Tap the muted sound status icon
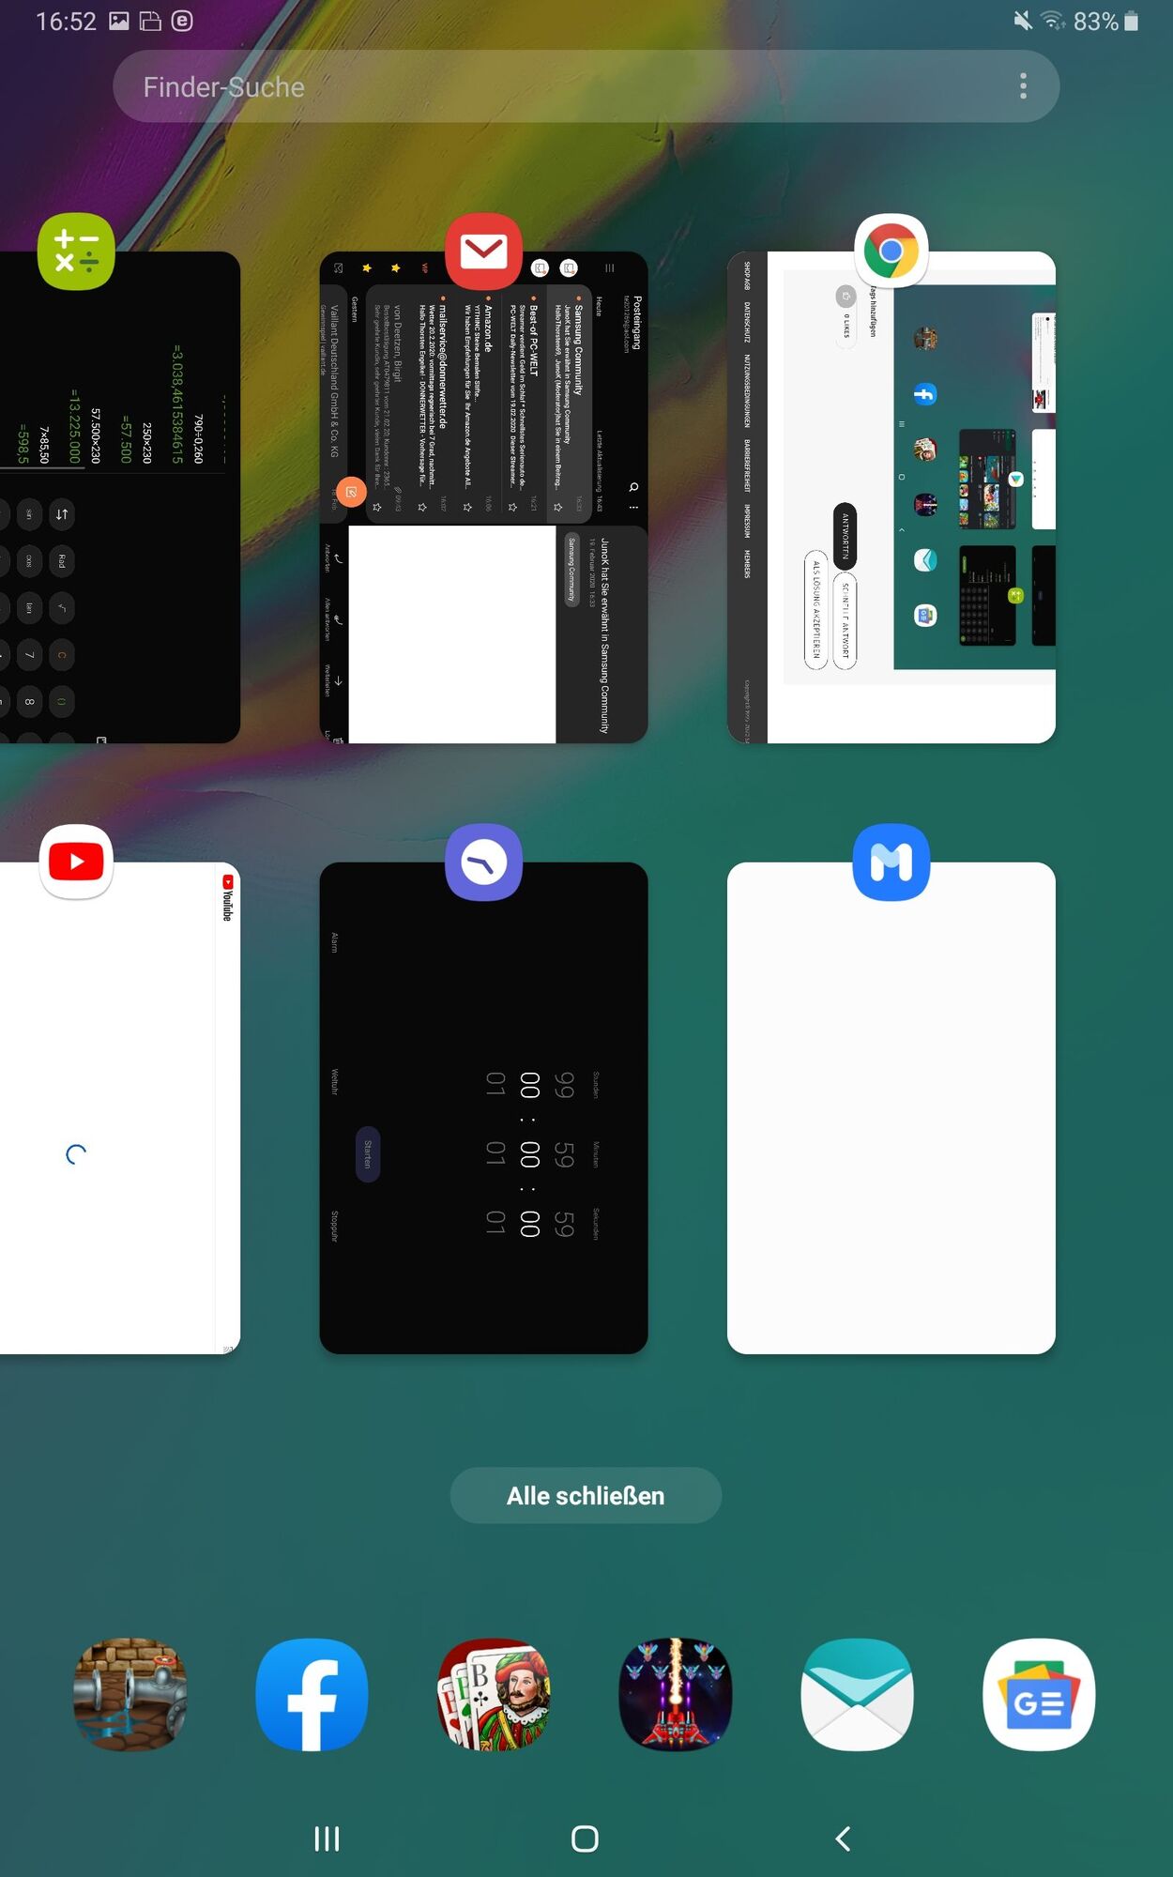The width and height of the screenshot is (1173, 1877). coord(1023,21)
